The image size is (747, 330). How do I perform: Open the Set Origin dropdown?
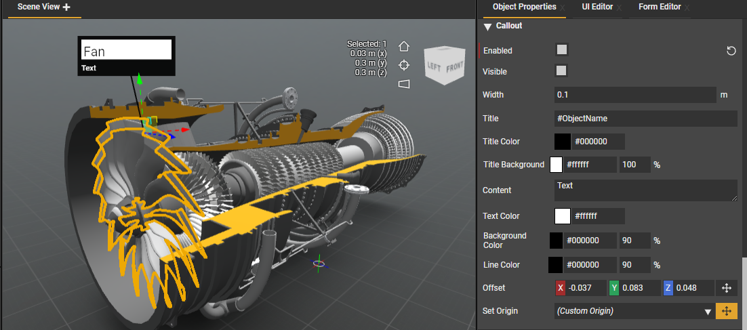[706, 312]
